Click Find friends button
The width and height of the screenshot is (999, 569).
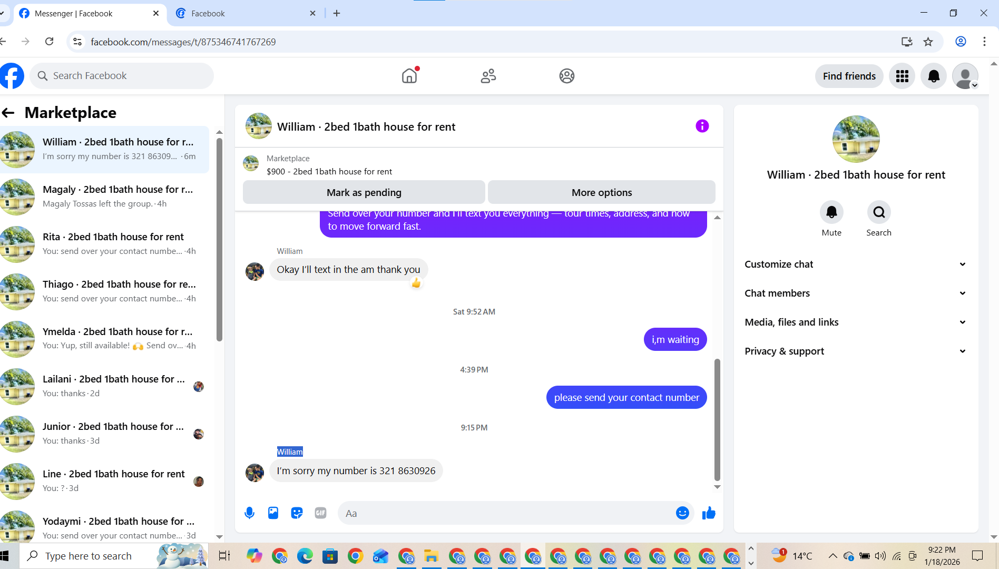(x=849, y=76)
